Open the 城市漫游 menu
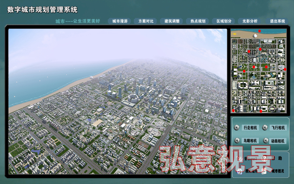 click(120, 21)
